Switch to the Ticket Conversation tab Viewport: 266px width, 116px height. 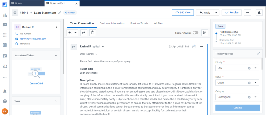click(82, 23)
